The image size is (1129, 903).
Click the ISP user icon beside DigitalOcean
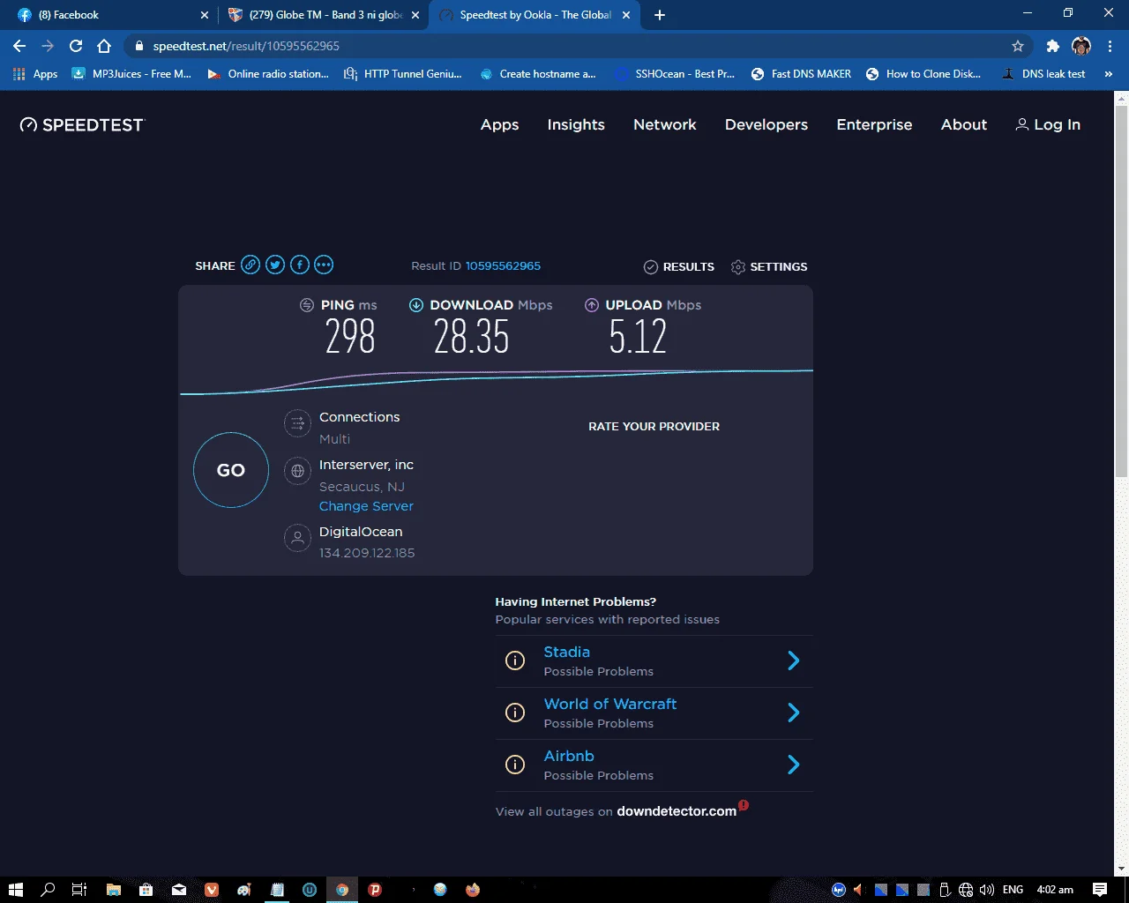tap(298, 538)
